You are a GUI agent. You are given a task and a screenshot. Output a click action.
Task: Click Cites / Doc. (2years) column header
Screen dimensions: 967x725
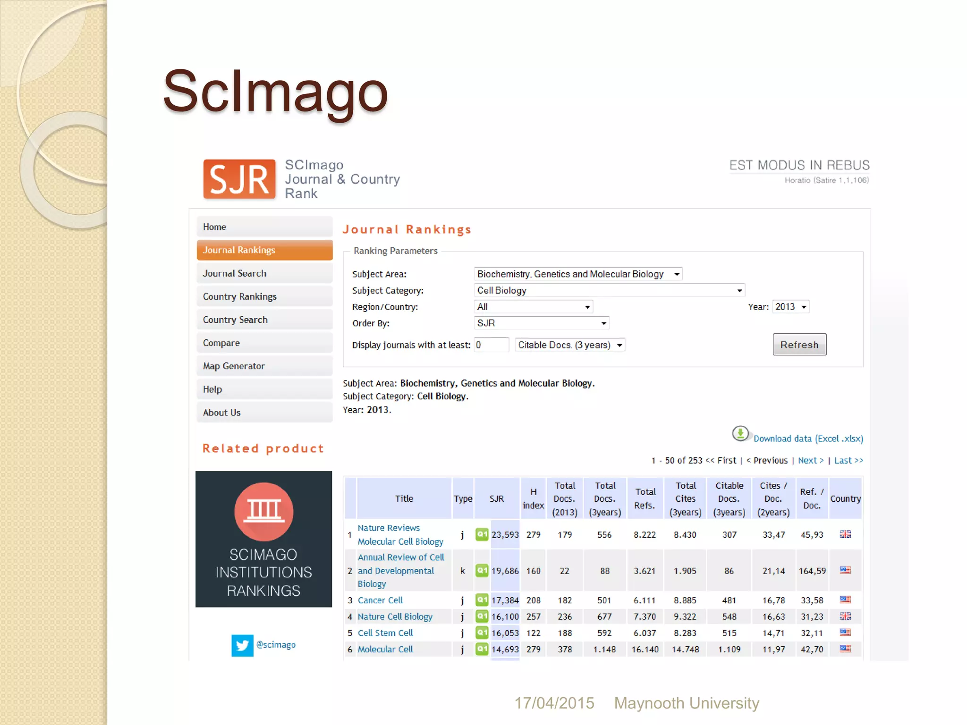pos(773,498)
